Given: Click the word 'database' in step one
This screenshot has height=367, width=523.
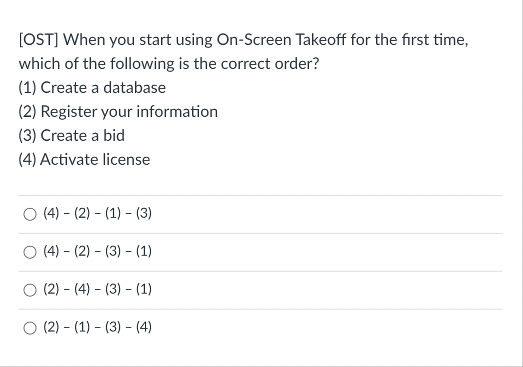Looking at the screenshot, I should coord(134,87).
